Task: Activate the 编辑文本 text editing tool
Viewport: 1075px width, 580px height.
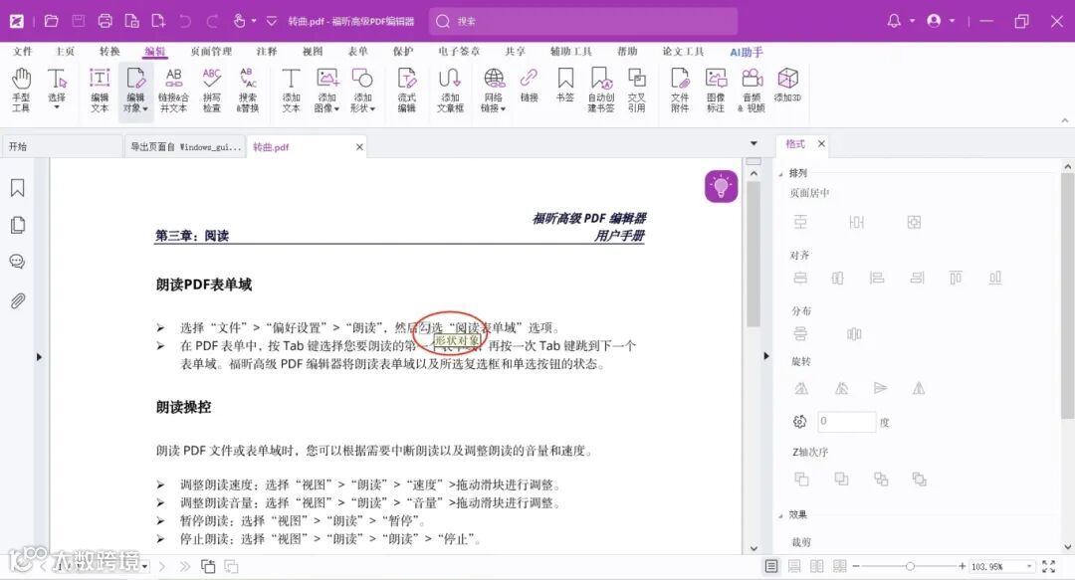Action: (99, 88)
